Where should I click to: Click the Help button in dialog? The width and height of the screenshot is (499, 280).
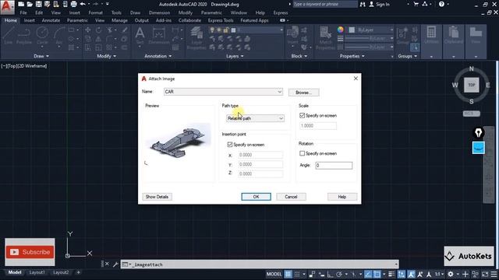(x=342, y=197)
